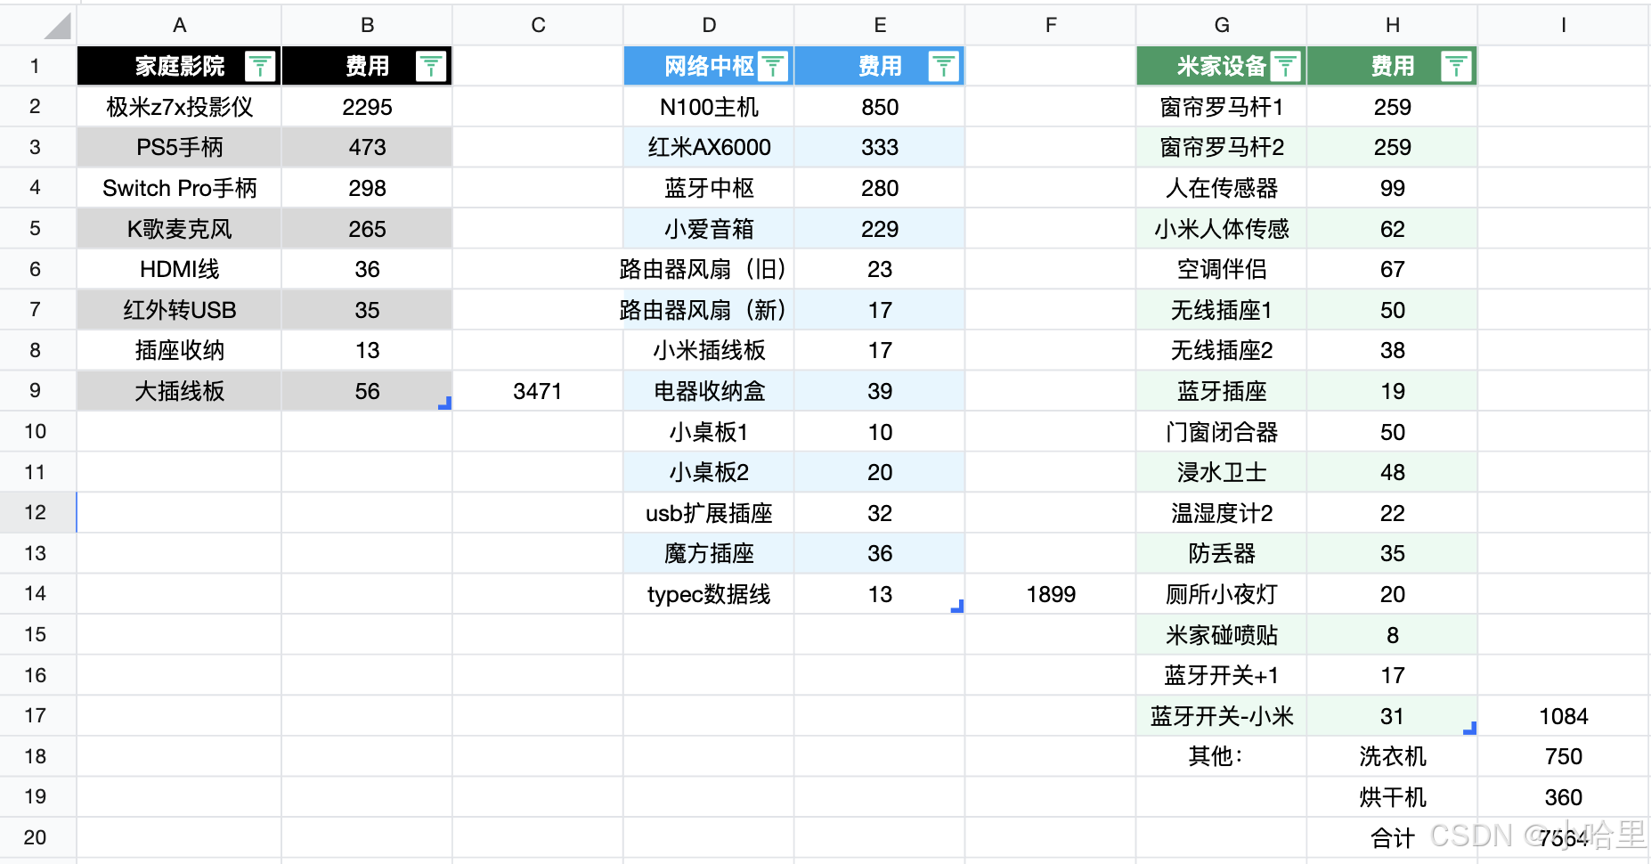Click the 烘干机 cell
This screenshot has width=1651, height=864.
point(1393,797)
